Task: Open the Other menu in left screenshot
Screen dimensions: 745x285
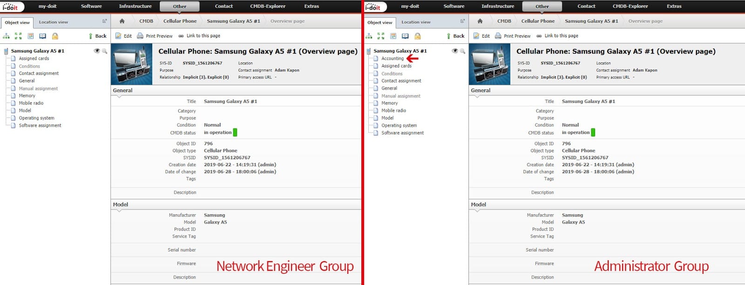Action: [180, 7]
